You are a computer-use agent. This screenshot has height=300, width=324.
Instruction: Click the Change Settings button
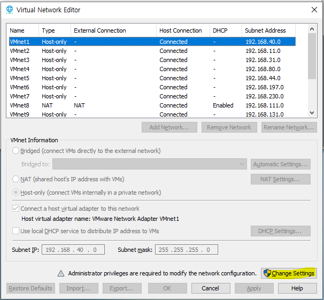point(289,273)
